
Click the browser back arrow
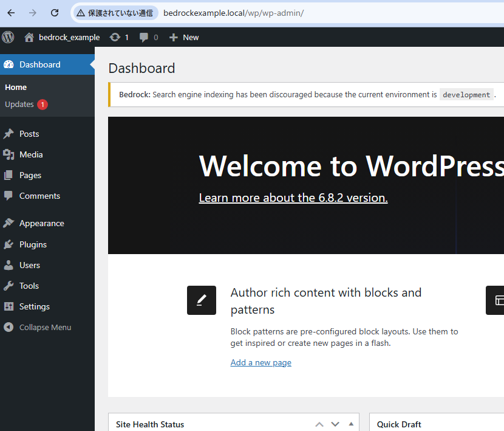pyautogui.click(x=12, y=13)
